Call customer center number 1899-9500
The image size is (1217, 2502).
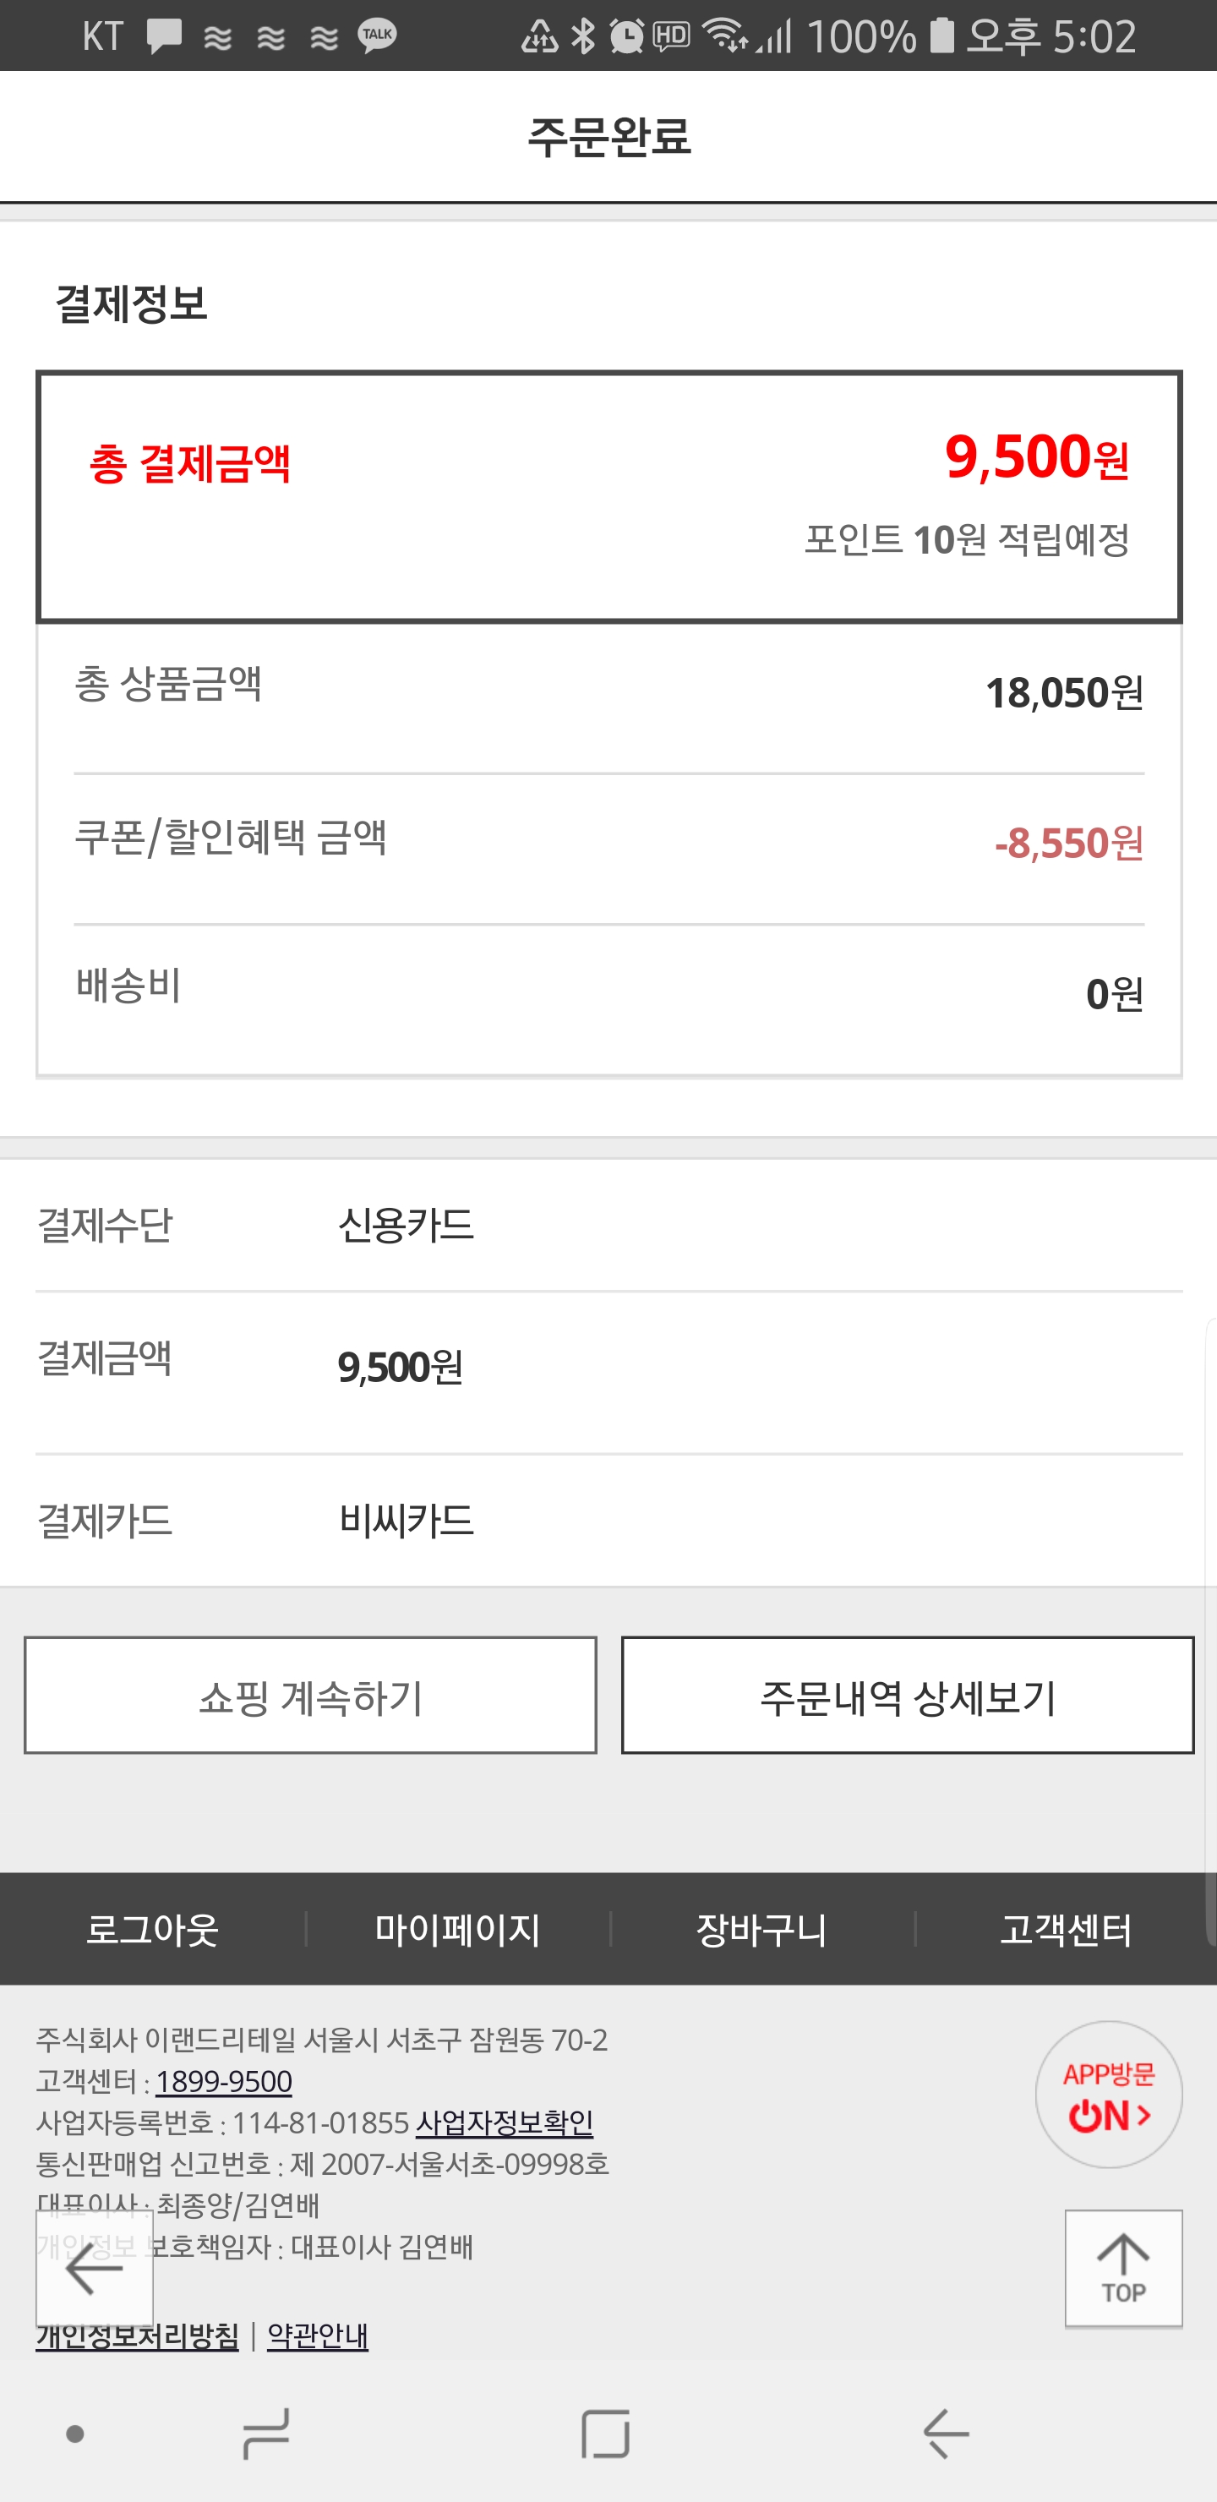coord(223,2081)
